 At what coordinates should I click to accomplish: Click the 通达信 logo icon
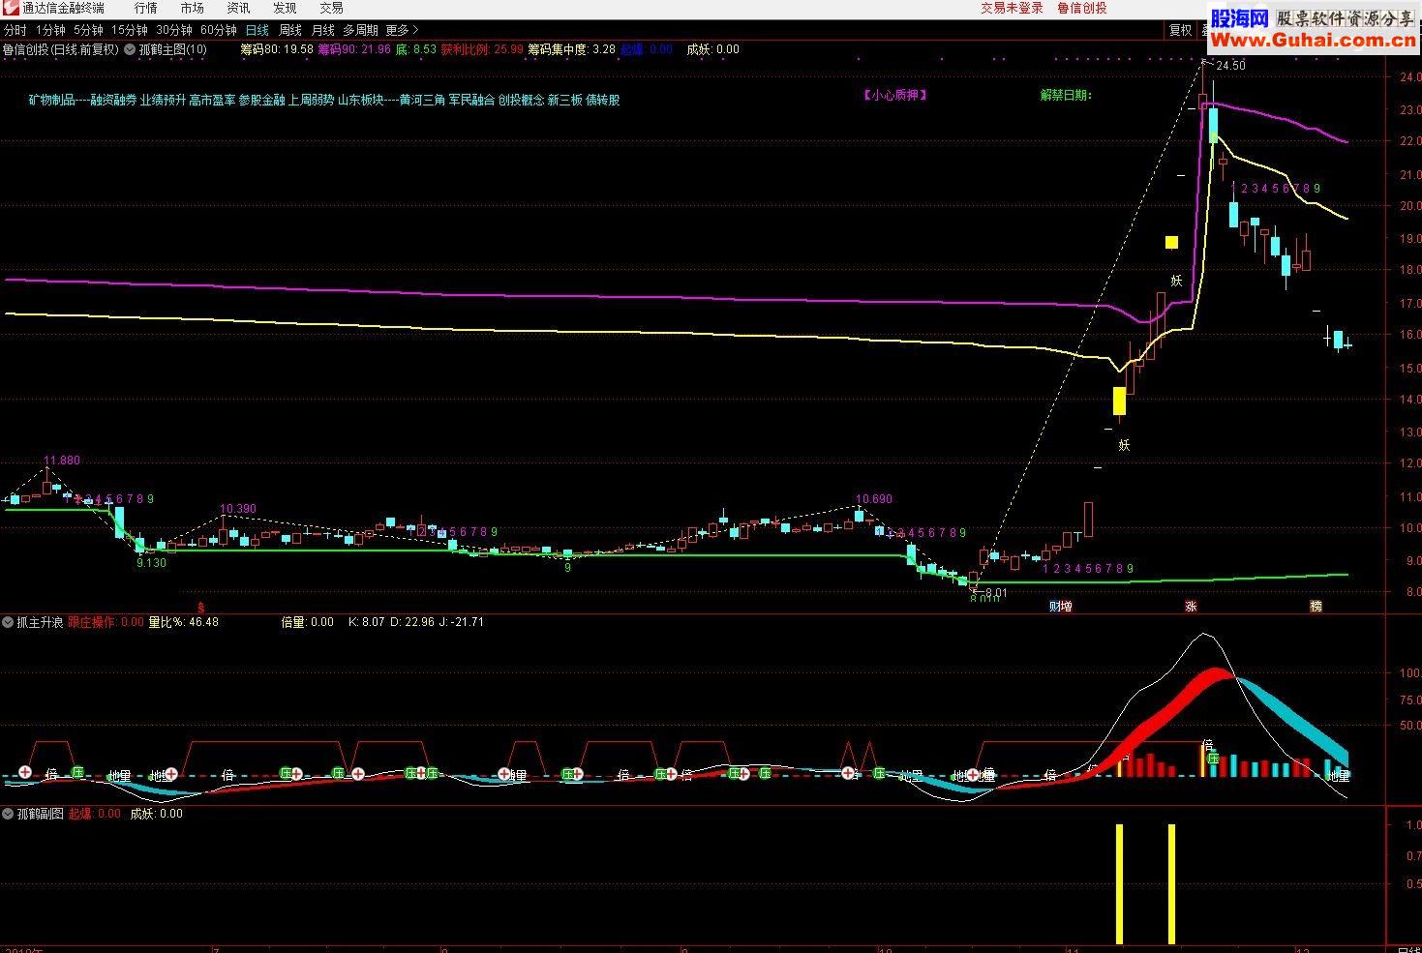(x=10, y=8)
